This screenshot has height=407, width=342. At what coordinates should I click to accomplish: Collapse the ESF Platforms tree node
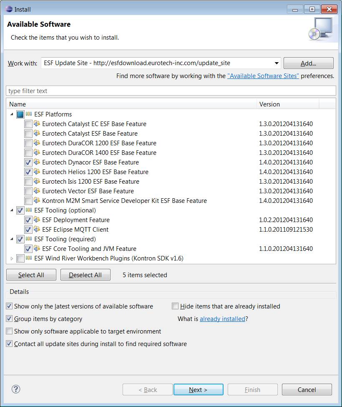coord(12,114)
